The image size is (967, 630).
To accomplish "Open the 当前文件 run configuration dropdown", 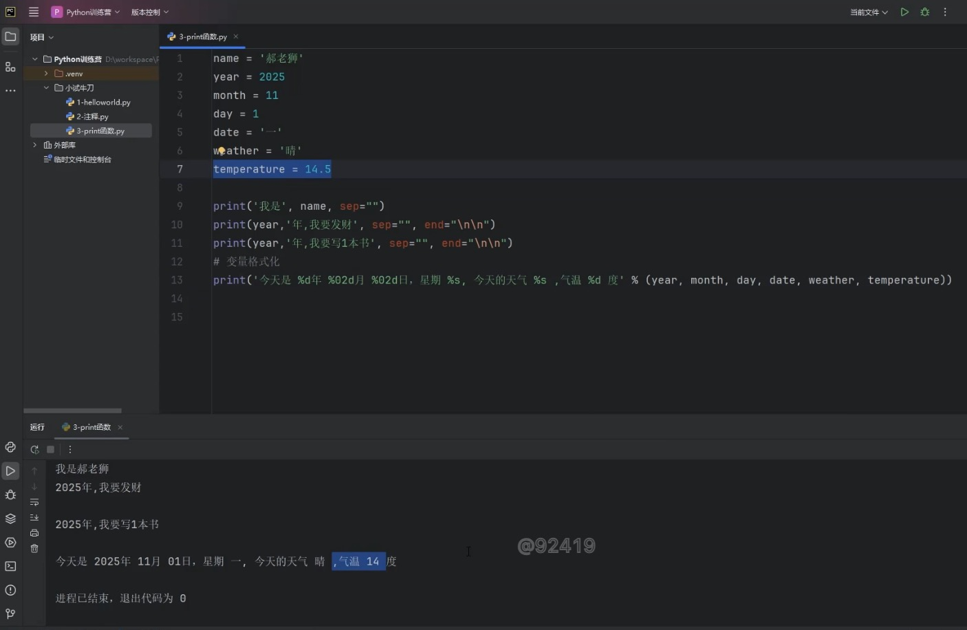I will click(869, 12).
